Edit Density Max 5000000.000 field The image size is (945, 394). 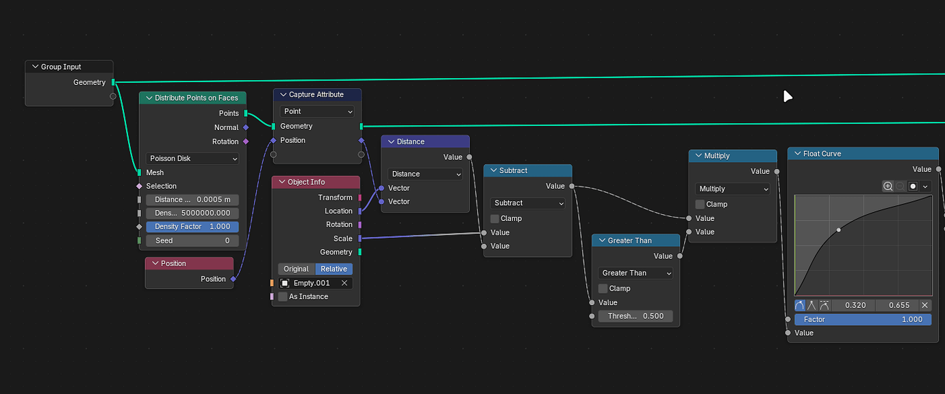coord(192,213)
